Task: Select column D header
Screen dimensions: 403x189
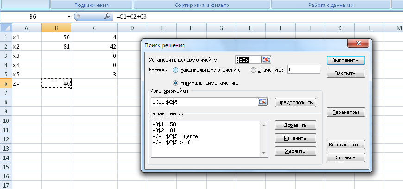Action: coord(132,28)
